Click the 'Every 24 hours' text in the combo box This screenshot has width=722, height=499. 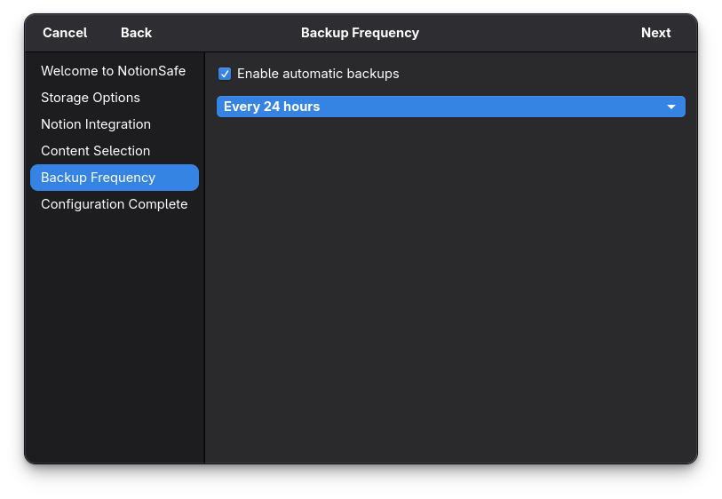point(272,107)
